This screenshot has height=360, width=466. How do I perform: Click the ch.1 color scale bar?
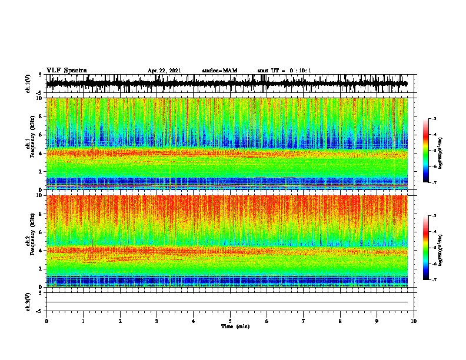click(x=426, y=151)
